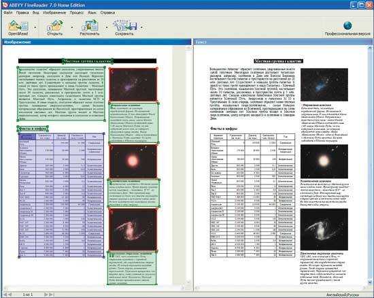The height and width of the screenshot is (298, 374).
Task: Click the Open&Read toolbar icon
Action: point(18,26)
